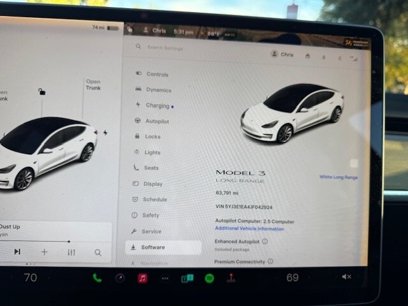Tap the trunk lock icon above car

tap(41, 92)
